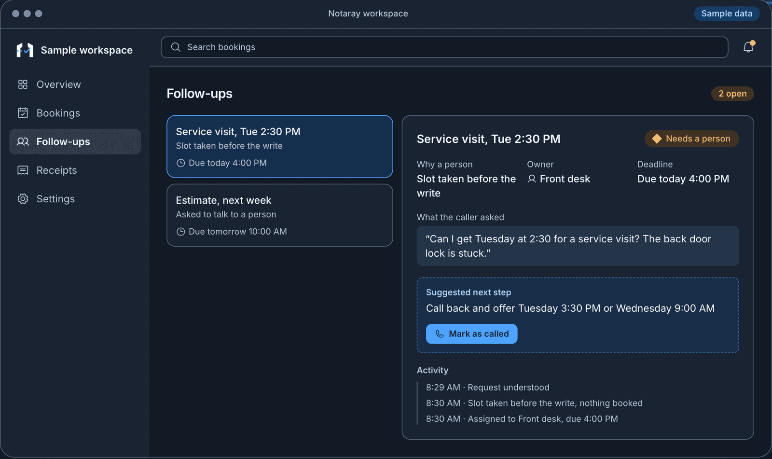Open the Overview page

(75, 84)
